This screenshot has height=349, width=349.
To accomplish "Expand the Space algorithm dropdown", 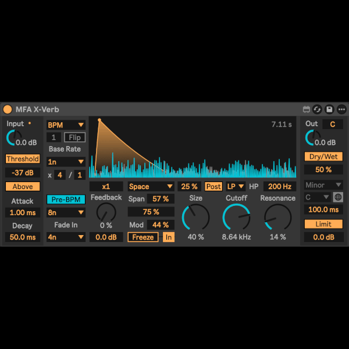I will click(x=151, y=187).
